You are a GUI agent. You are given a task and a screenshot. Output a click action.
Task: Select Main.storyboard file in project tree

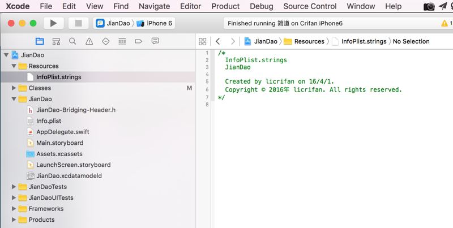point(59,143)
